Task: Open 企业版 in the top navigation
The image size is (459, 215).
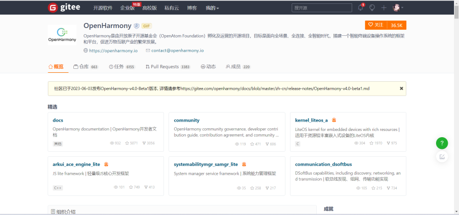Action: click(128, 8)
